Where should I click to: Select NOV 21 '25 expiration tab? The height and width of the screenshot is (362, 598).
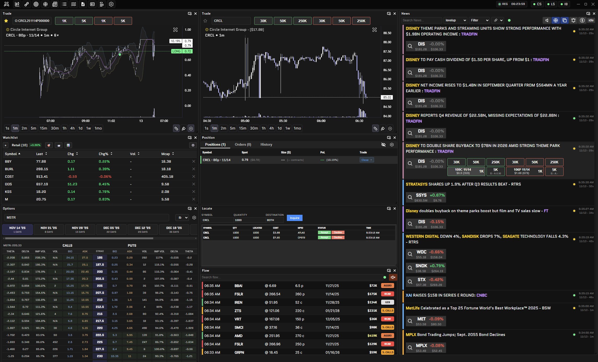point(49,230)
